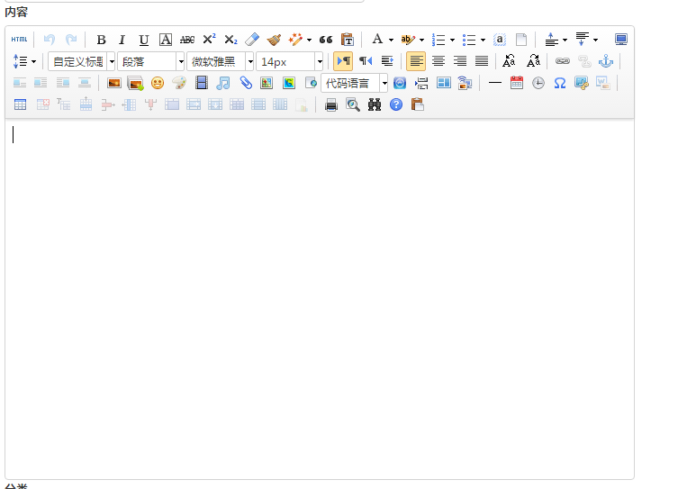Viewport: 678px width, 489px height.
Task: Center align text
Action: [x=438, y=61]
